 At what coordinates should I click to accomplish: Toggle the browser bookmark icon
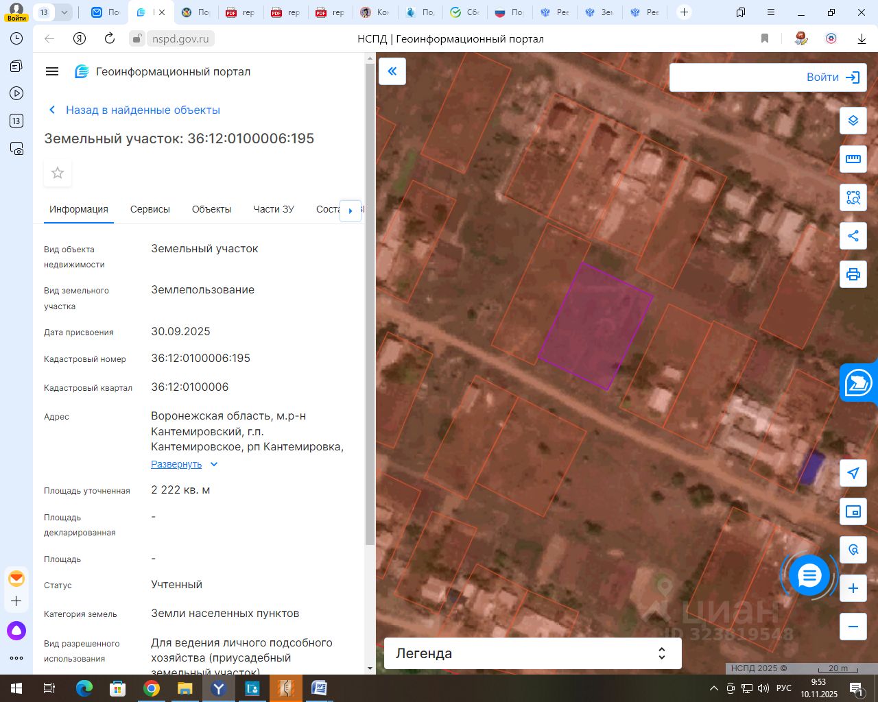click(765, 38)
